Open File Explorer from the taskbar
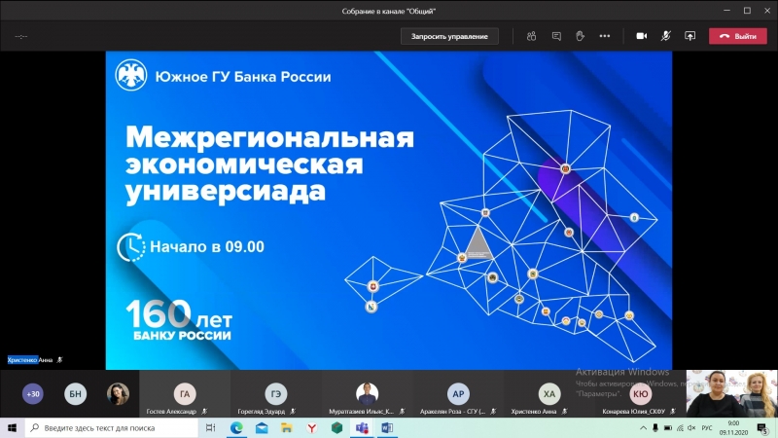This screenshot has width=778, height=438. [x=287, y=427]
